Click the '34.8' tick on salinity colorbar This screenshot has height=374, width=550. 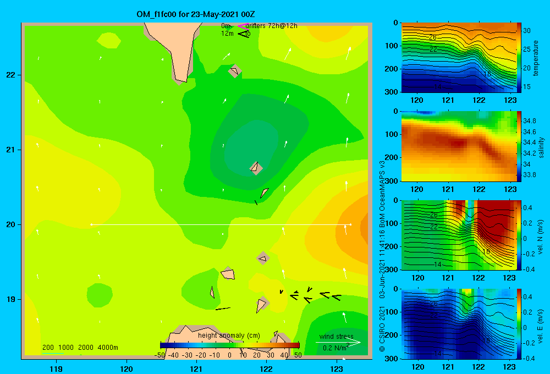(529, 120)
